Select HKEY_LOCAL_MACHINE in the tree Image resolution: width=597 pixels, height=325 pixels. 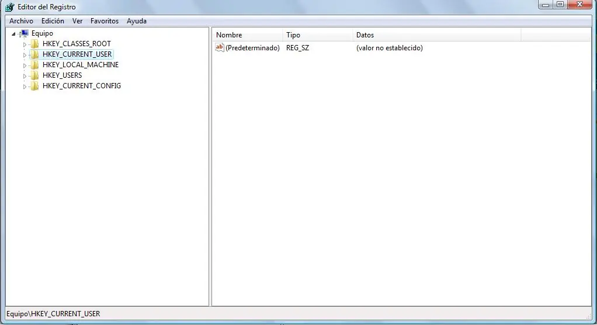(81, 65)
